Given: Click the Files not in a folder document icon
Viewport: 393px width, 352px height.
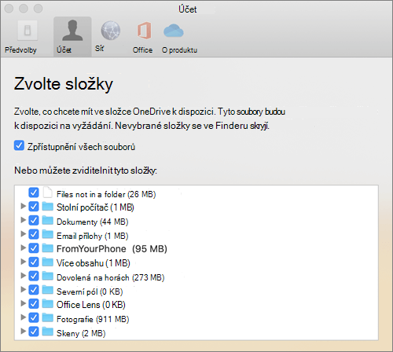Looking at the screenshot, I should coord(48,192).
